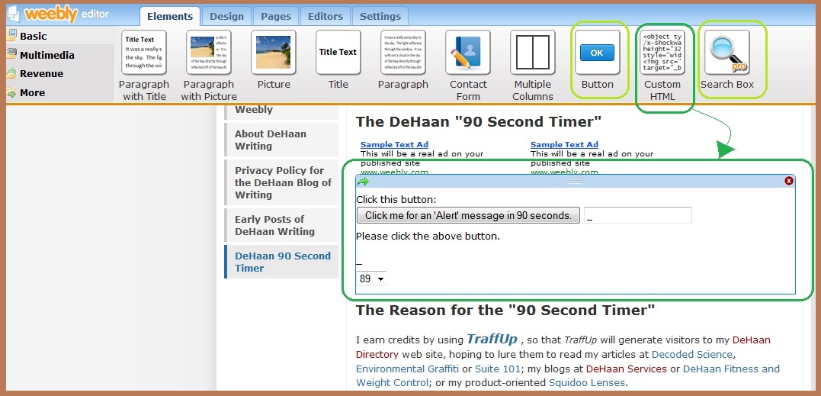
Task: Open the About DeHaan Writing page link
Action: point(281,140)
